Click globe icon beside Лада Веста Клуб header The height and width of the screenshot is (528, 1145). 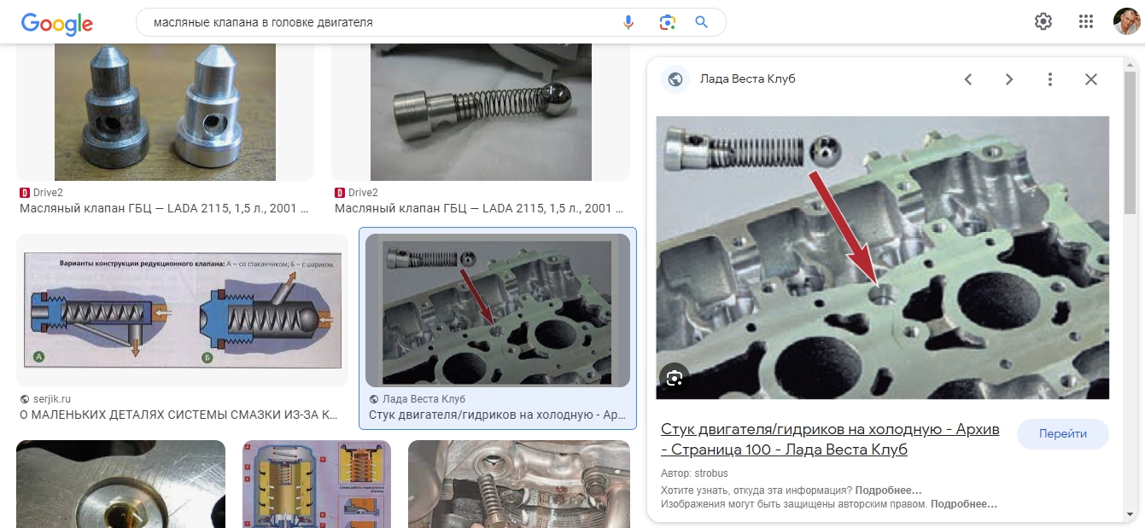point(675,79)
